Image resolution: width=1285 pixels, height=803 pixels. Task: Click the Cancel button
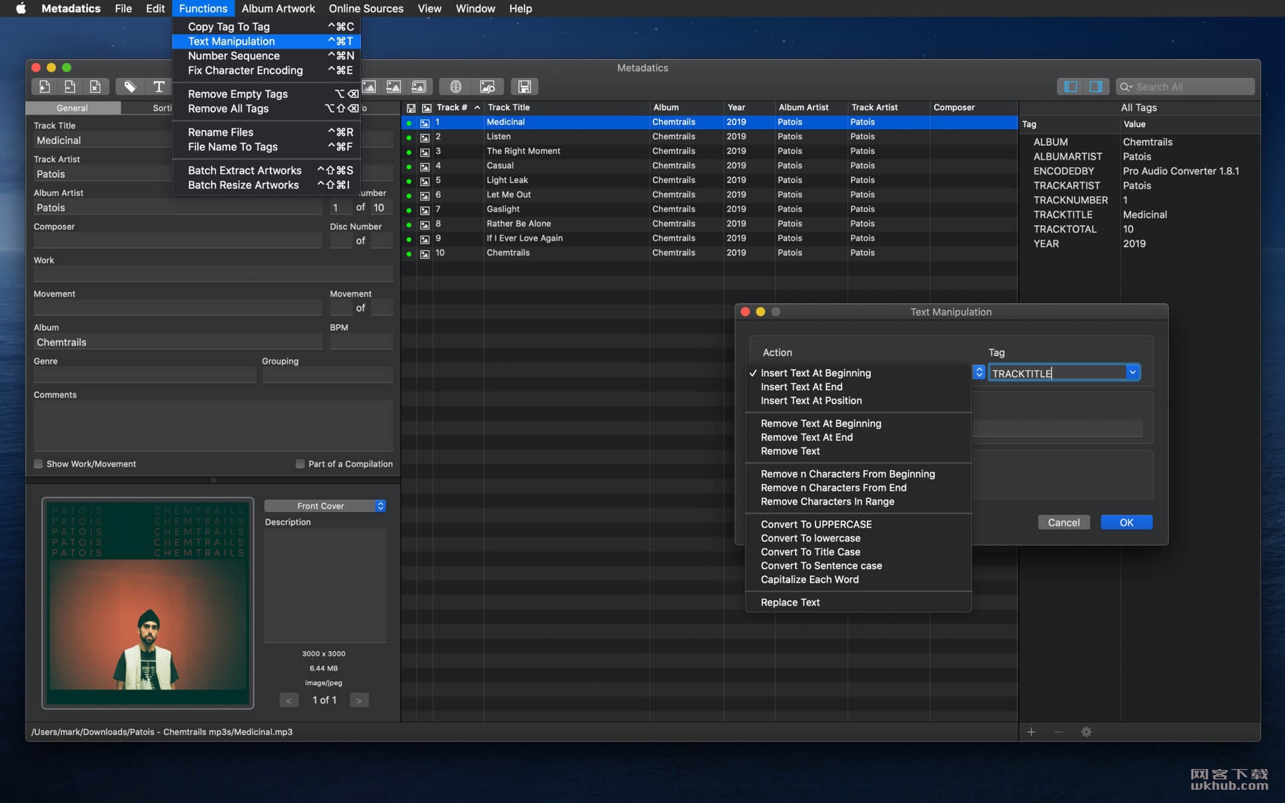click(1063, 523)
